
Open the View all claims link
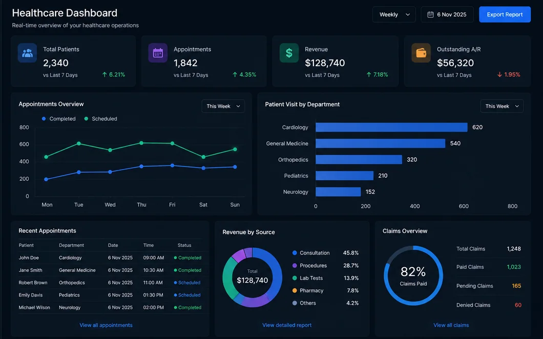coord(451,325)
